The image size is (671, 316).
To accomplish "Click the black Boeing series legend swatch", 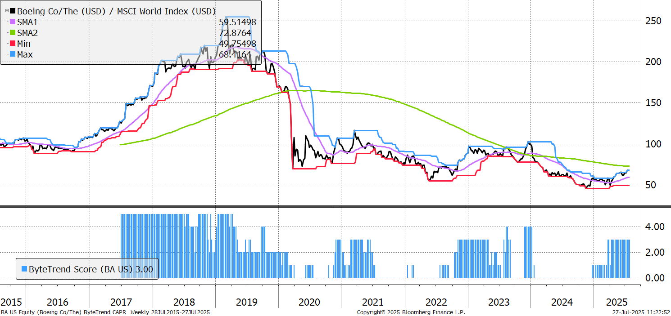I will click(x=12, y=11).
